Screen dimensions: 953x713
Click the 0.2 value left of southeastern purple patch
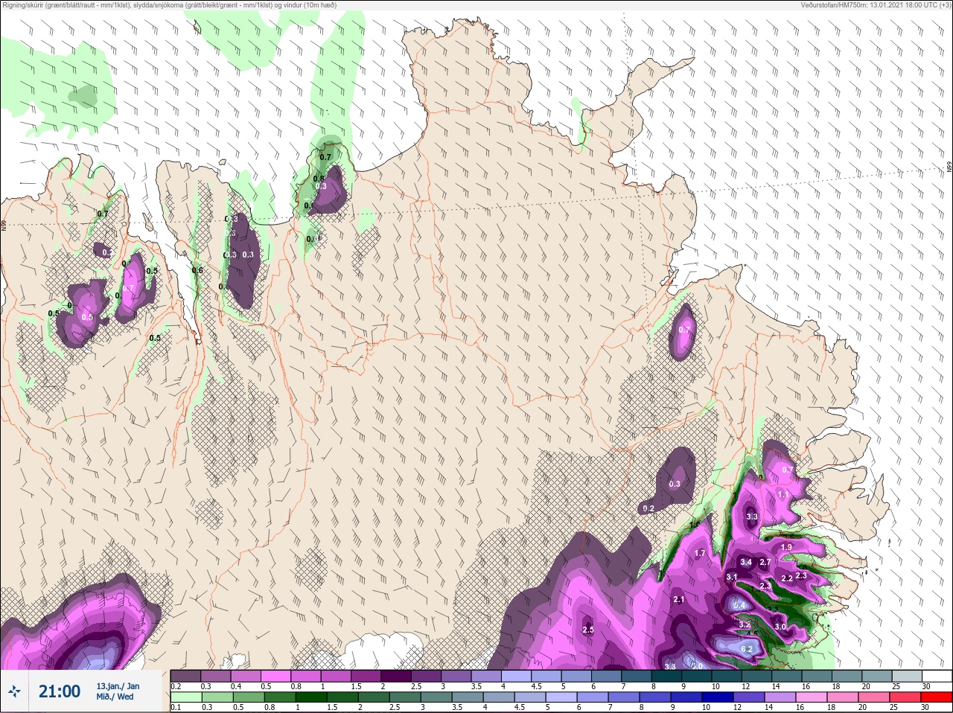click(x=648, y=508)
